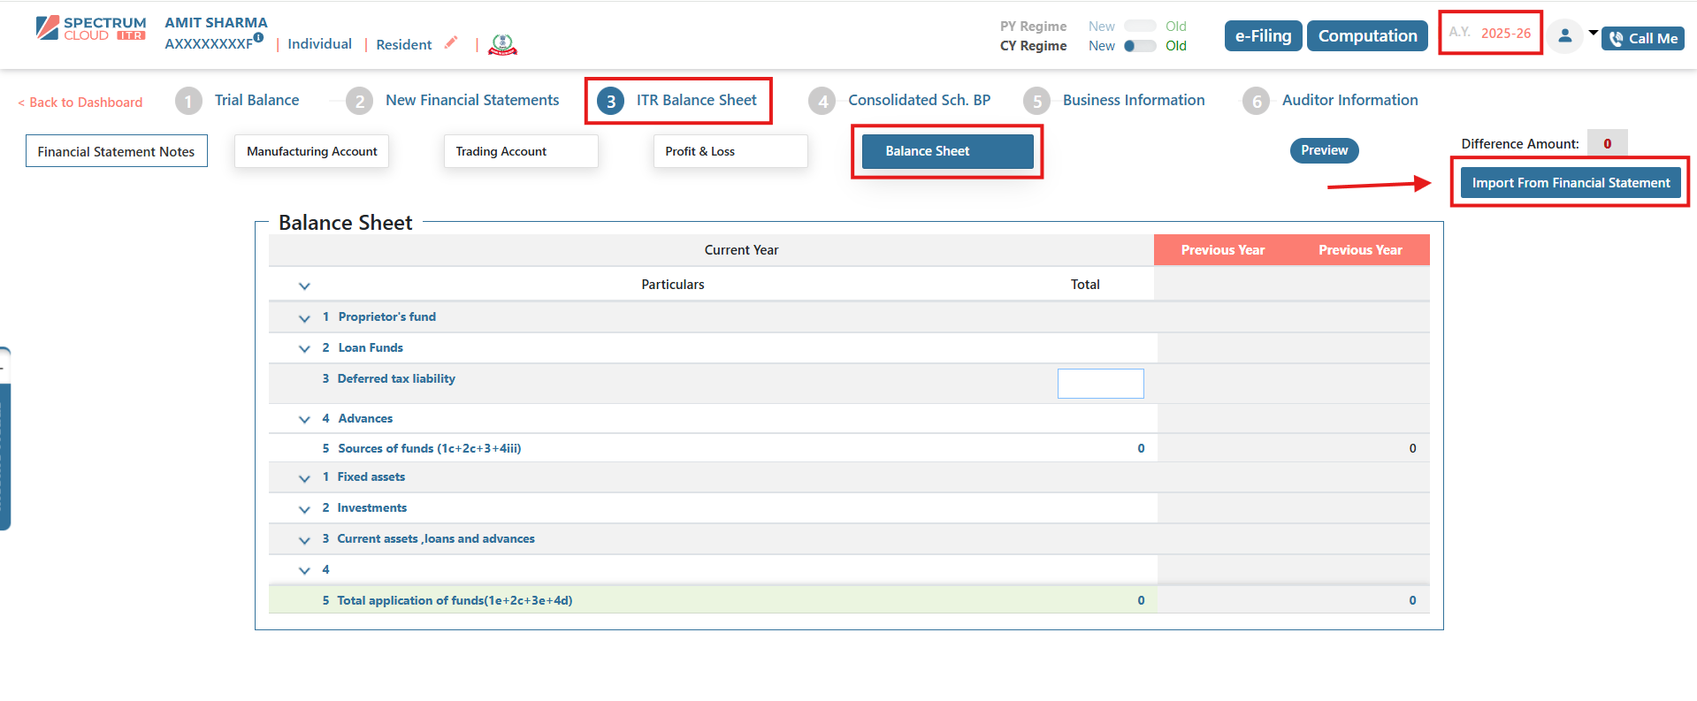
Task: Expand the Proprietor's fund row
Action: [x=304, y=318]
